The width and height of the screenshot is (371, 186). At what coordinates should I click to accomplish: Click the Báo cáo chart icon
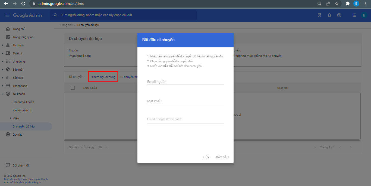[x=8, y=78]
